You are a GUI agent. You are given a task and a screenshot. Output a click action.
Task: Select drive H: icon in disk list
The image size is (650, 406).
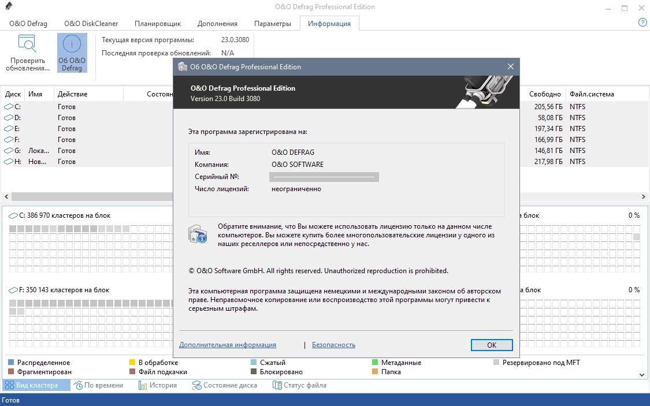(9, 162)
